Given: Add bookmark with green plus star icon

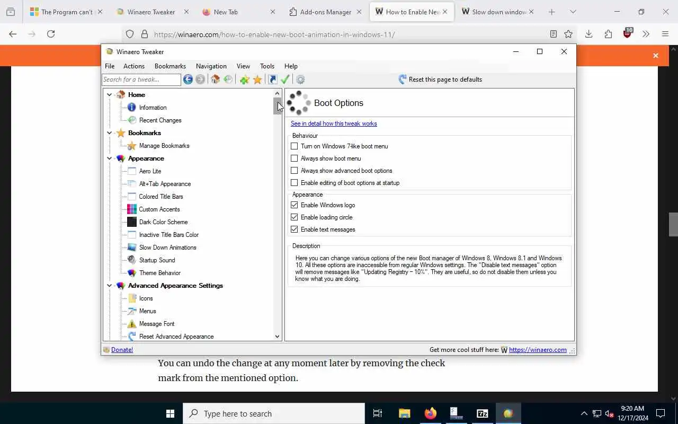Looking at the screenshot, I should point(244,79).
